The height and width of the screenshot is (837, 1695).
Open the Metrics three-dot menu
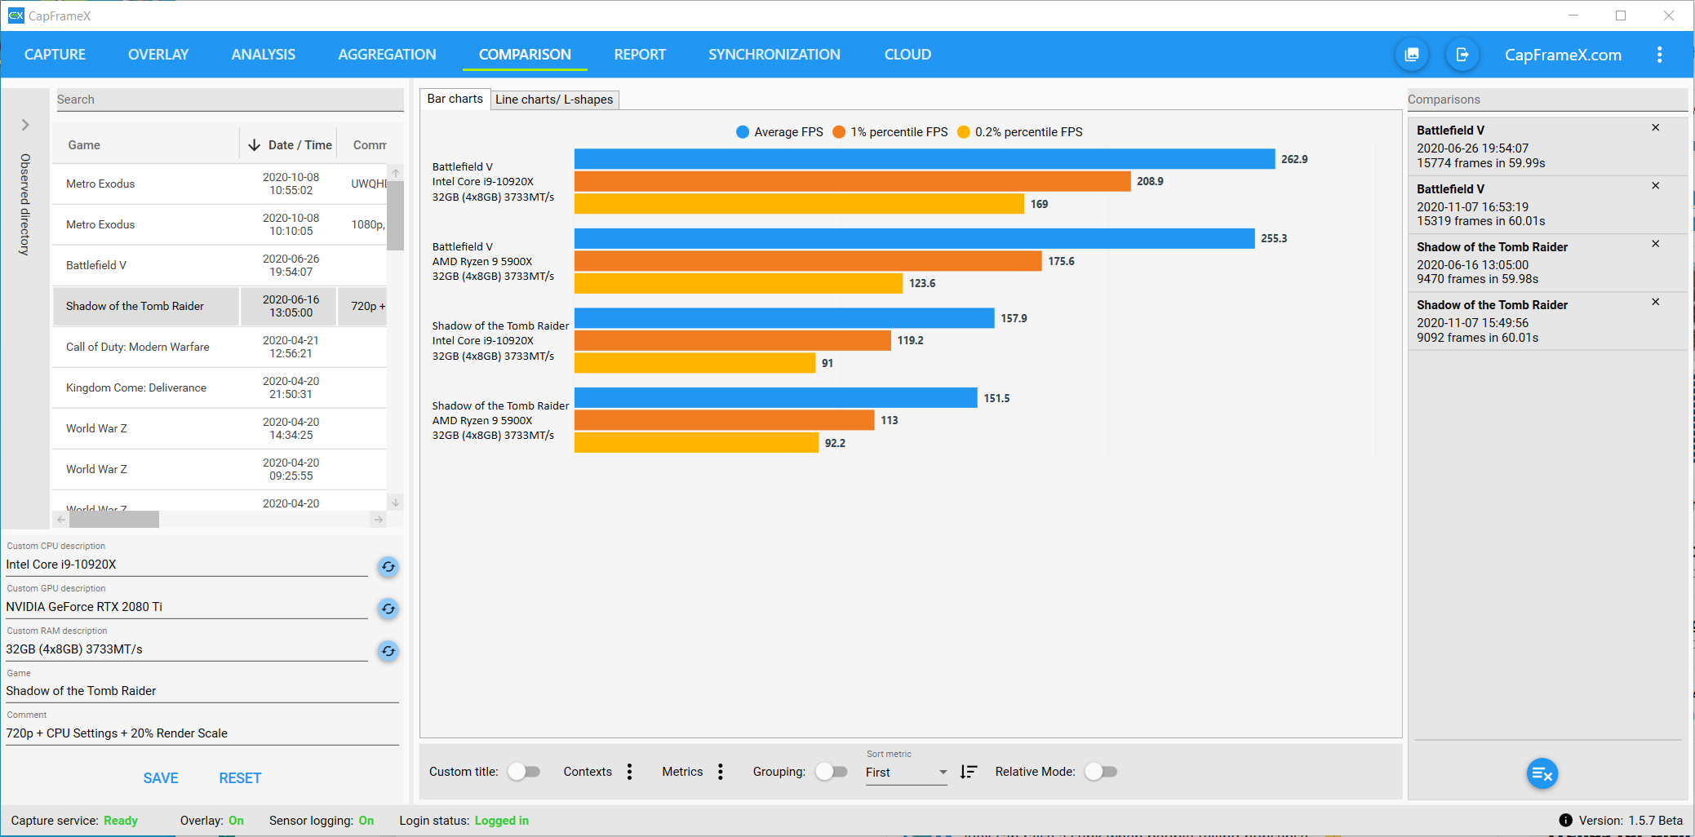pyautogui.click(x=720, y=772)
